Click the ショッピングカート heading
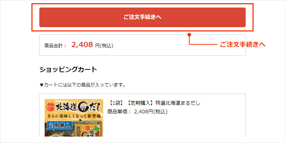The height and width of the screenshot is (143, 285). coord(68,69)
